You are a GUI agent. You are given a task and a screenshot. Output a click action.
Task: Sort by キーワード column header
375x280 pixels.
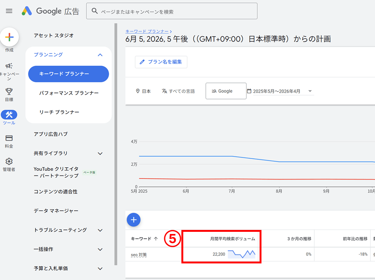click(x=141, y=239)
